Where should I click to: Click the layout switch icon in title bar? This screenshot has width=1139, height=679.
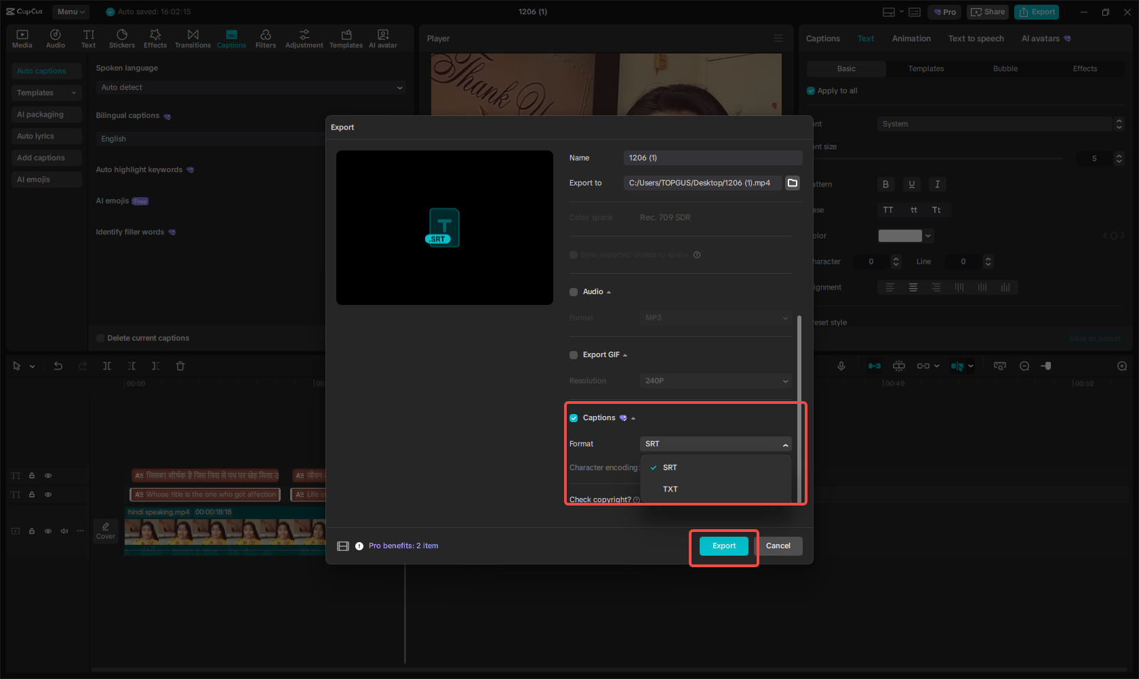tap(889, 12)
